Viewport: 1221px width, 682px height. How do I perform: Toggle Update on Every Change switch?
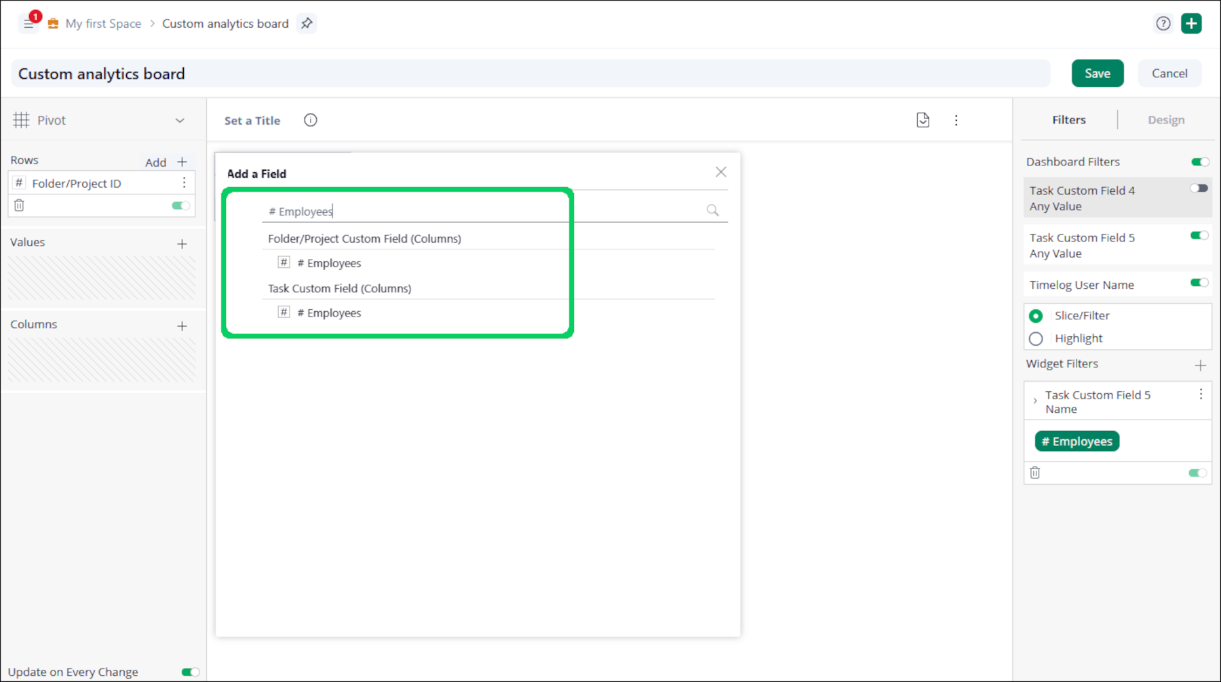click(190, 672)
